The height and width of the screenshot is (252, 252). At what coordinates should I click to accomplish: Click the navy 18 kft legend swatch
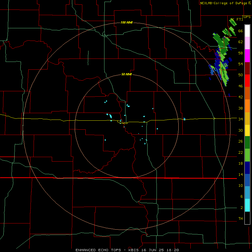coord(247,168)
